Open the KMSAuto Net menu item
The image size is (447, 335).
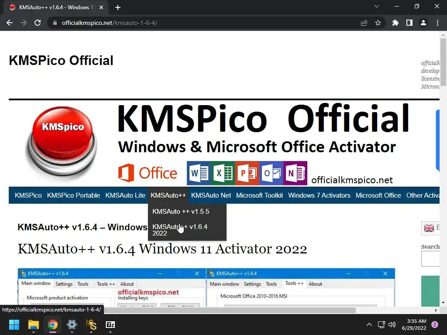coord(211,195)
